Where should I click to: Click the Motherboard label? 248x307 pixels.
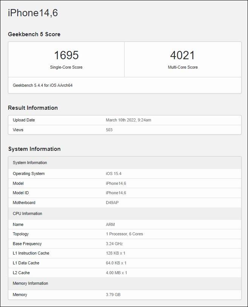point(24,203)
